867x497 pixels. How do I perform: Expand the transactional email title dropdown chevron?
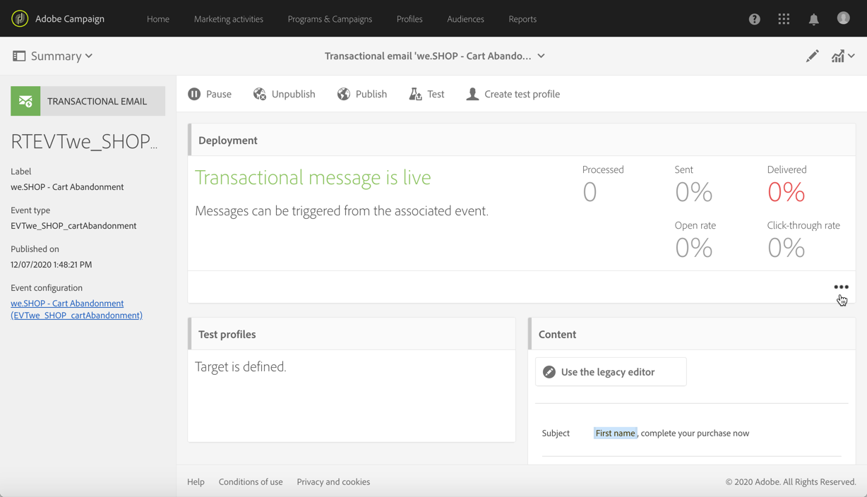click(541, 56)
